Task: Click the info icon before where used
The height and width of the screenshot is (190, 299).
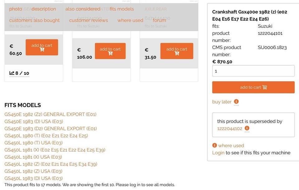Action: coord(215,145)
